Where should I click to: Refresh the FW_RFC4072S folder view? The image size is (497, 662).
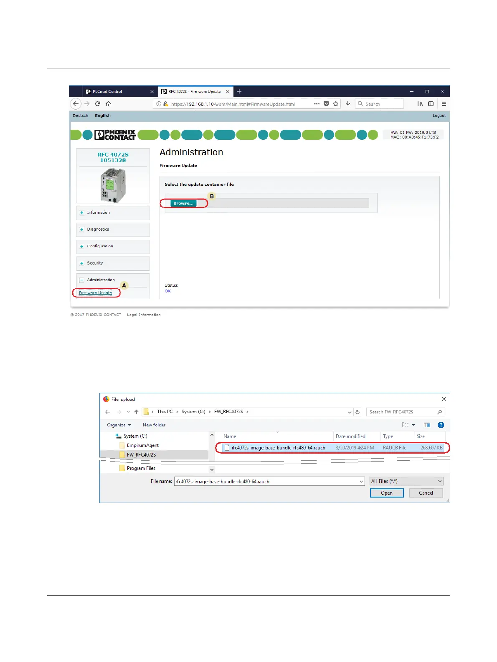click(x=358, y=412)
